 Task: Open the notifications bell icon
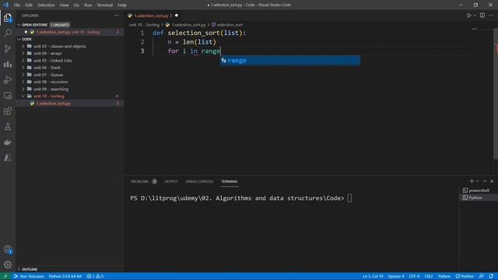(491, 276)
